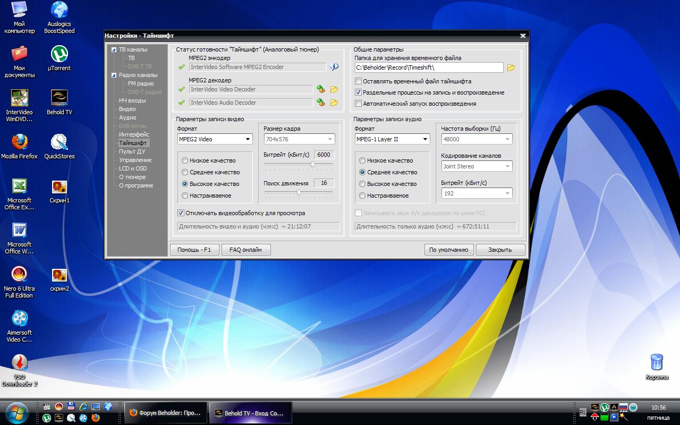Viewport: 680px width, 425px height.
Task: Open video format MPEG2 Video dropdown
Action: 215,139
